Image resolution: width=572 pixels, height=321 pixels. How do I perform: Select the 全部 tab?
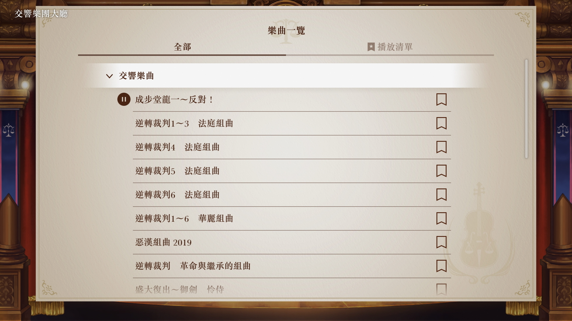[x=182, y=47]
